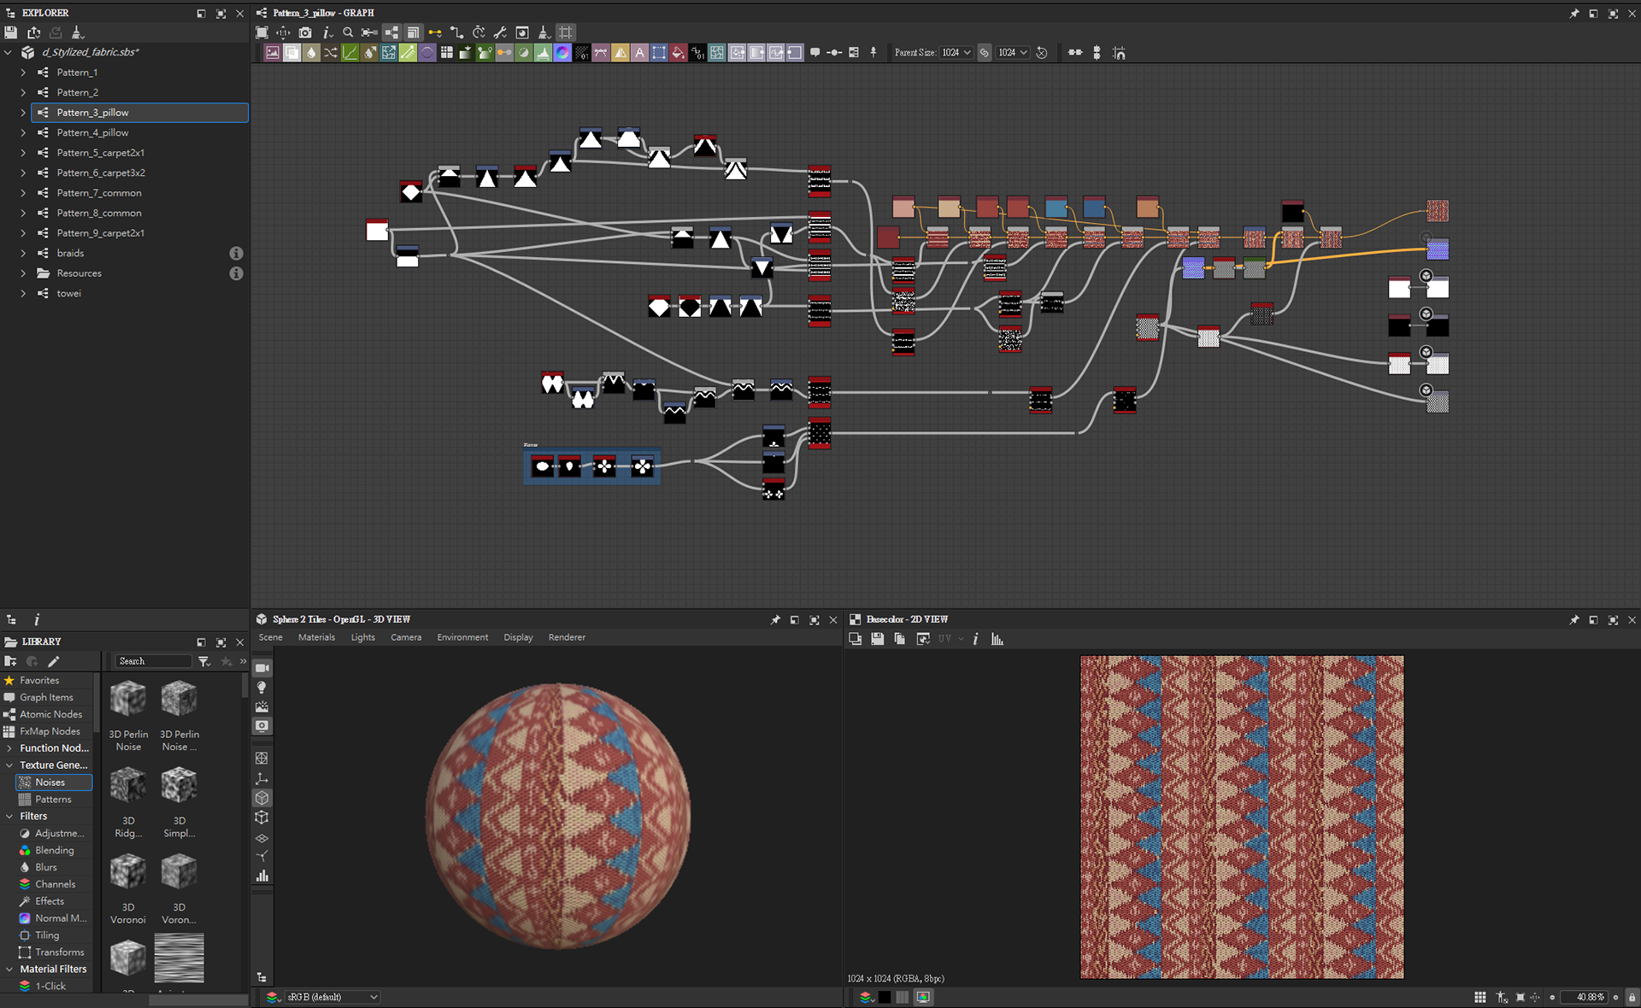Click the camera icon in 3D view sidebar
Viewport: 1641px width, 1008px height.
262,668
